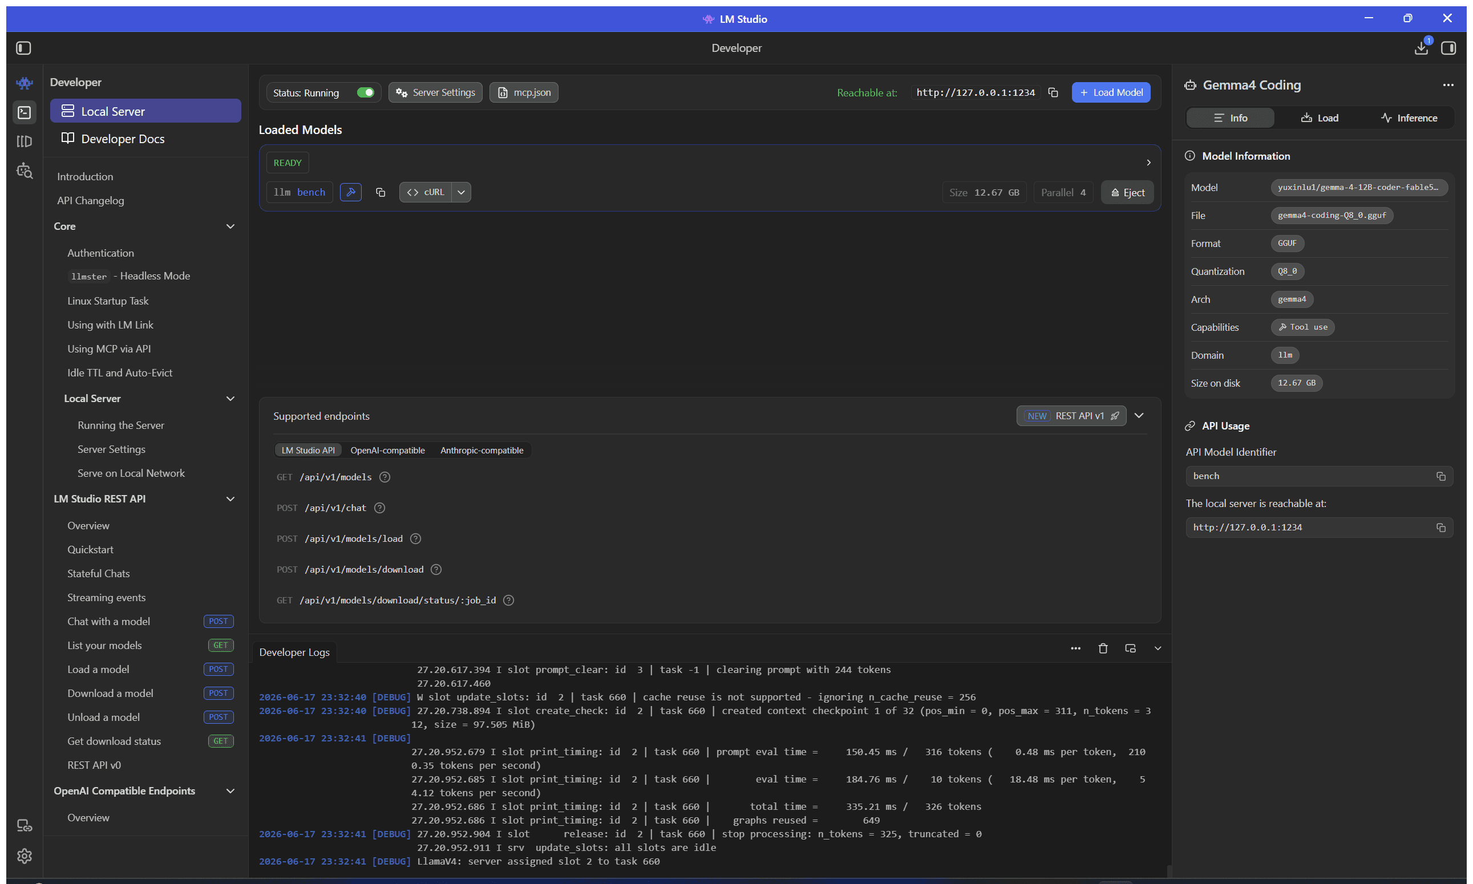
Task: Copy the loaded model identifier bench
Action: (380, 192)
